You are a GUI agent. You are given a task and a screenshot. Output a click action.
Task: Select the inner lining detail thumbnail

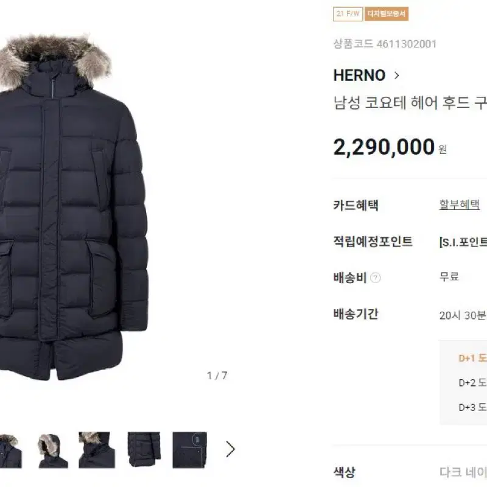pos(190,450)
